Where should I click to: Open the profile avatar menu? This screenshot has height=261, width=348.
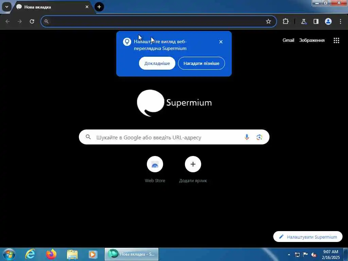click(x=328, y=21)
